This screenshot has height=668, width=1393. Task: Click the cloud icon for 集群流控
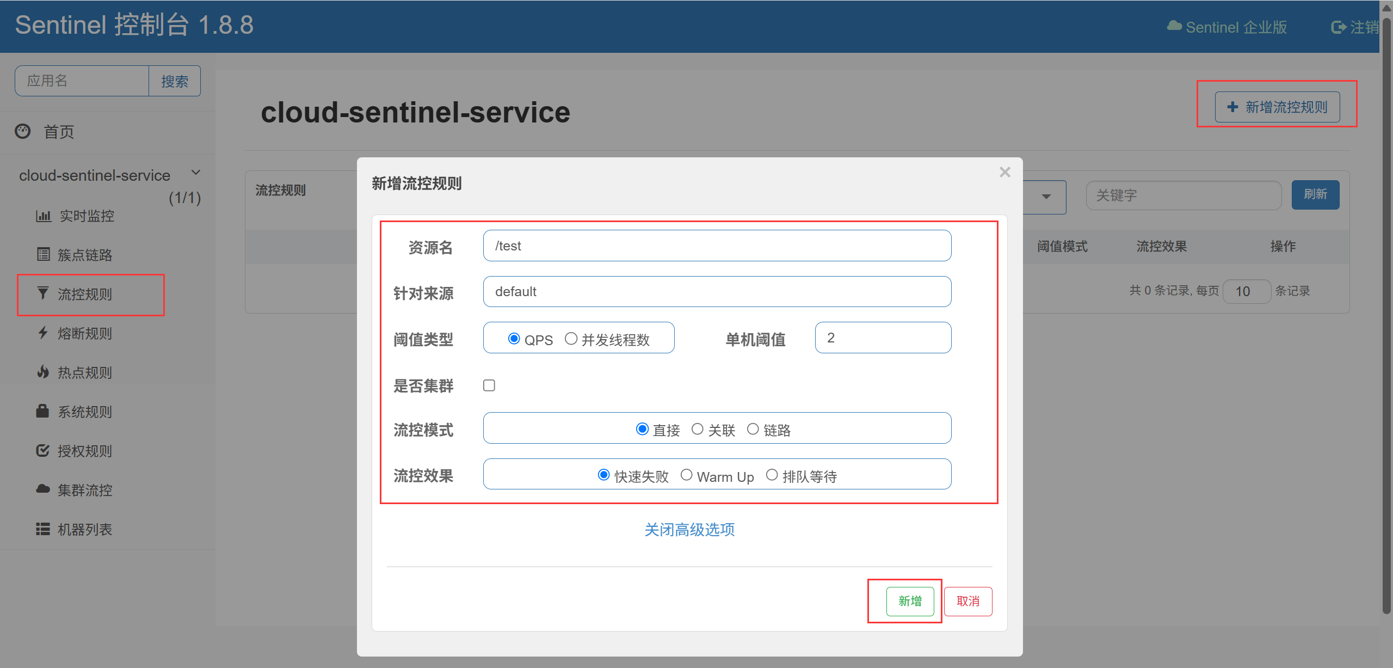pyautogui.click(x=42, y=489)
